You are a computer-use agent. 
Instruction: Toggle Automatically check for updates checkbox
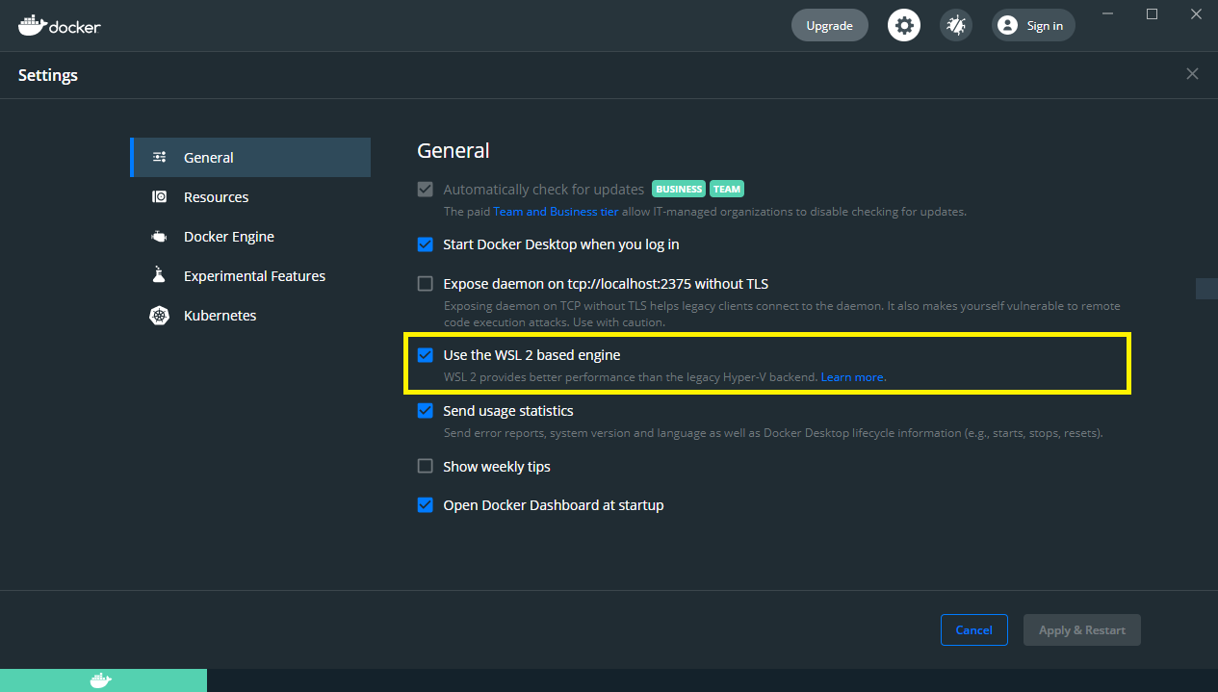pyautogui.click(x=425, y=190)
